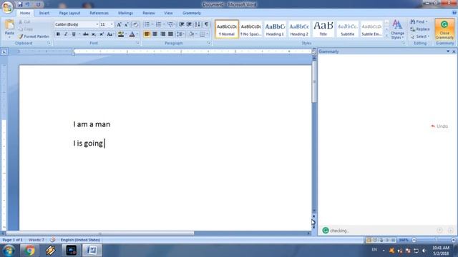Select the Format Painter tool

pyautogui.click(x=34, y=36)
